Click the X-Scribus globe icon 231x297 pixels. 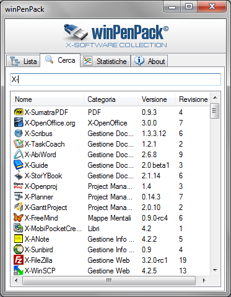point(19,134)
